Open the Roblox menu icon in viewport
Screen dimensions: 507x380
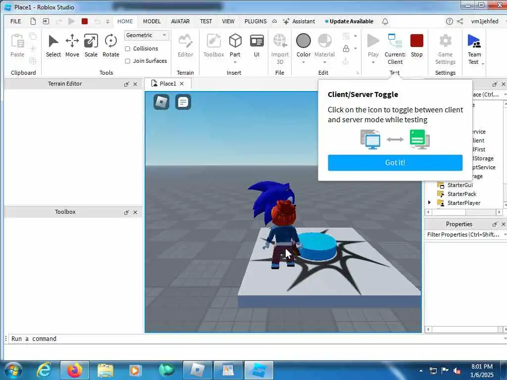coord(161,102)
